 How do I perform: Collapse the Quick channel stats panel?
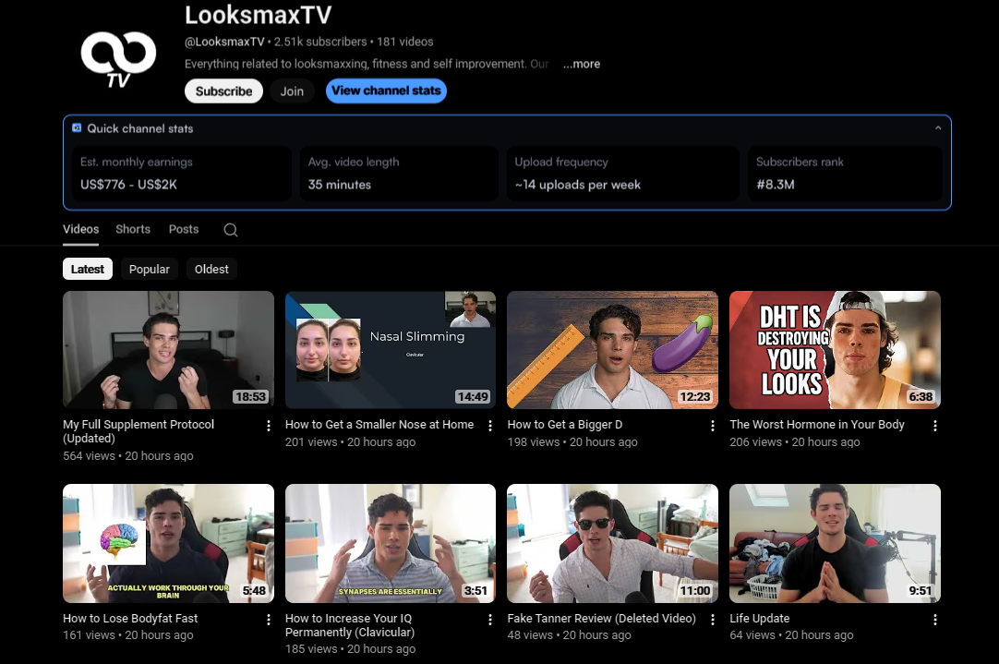pyautogui.click(x=938, y=128)
